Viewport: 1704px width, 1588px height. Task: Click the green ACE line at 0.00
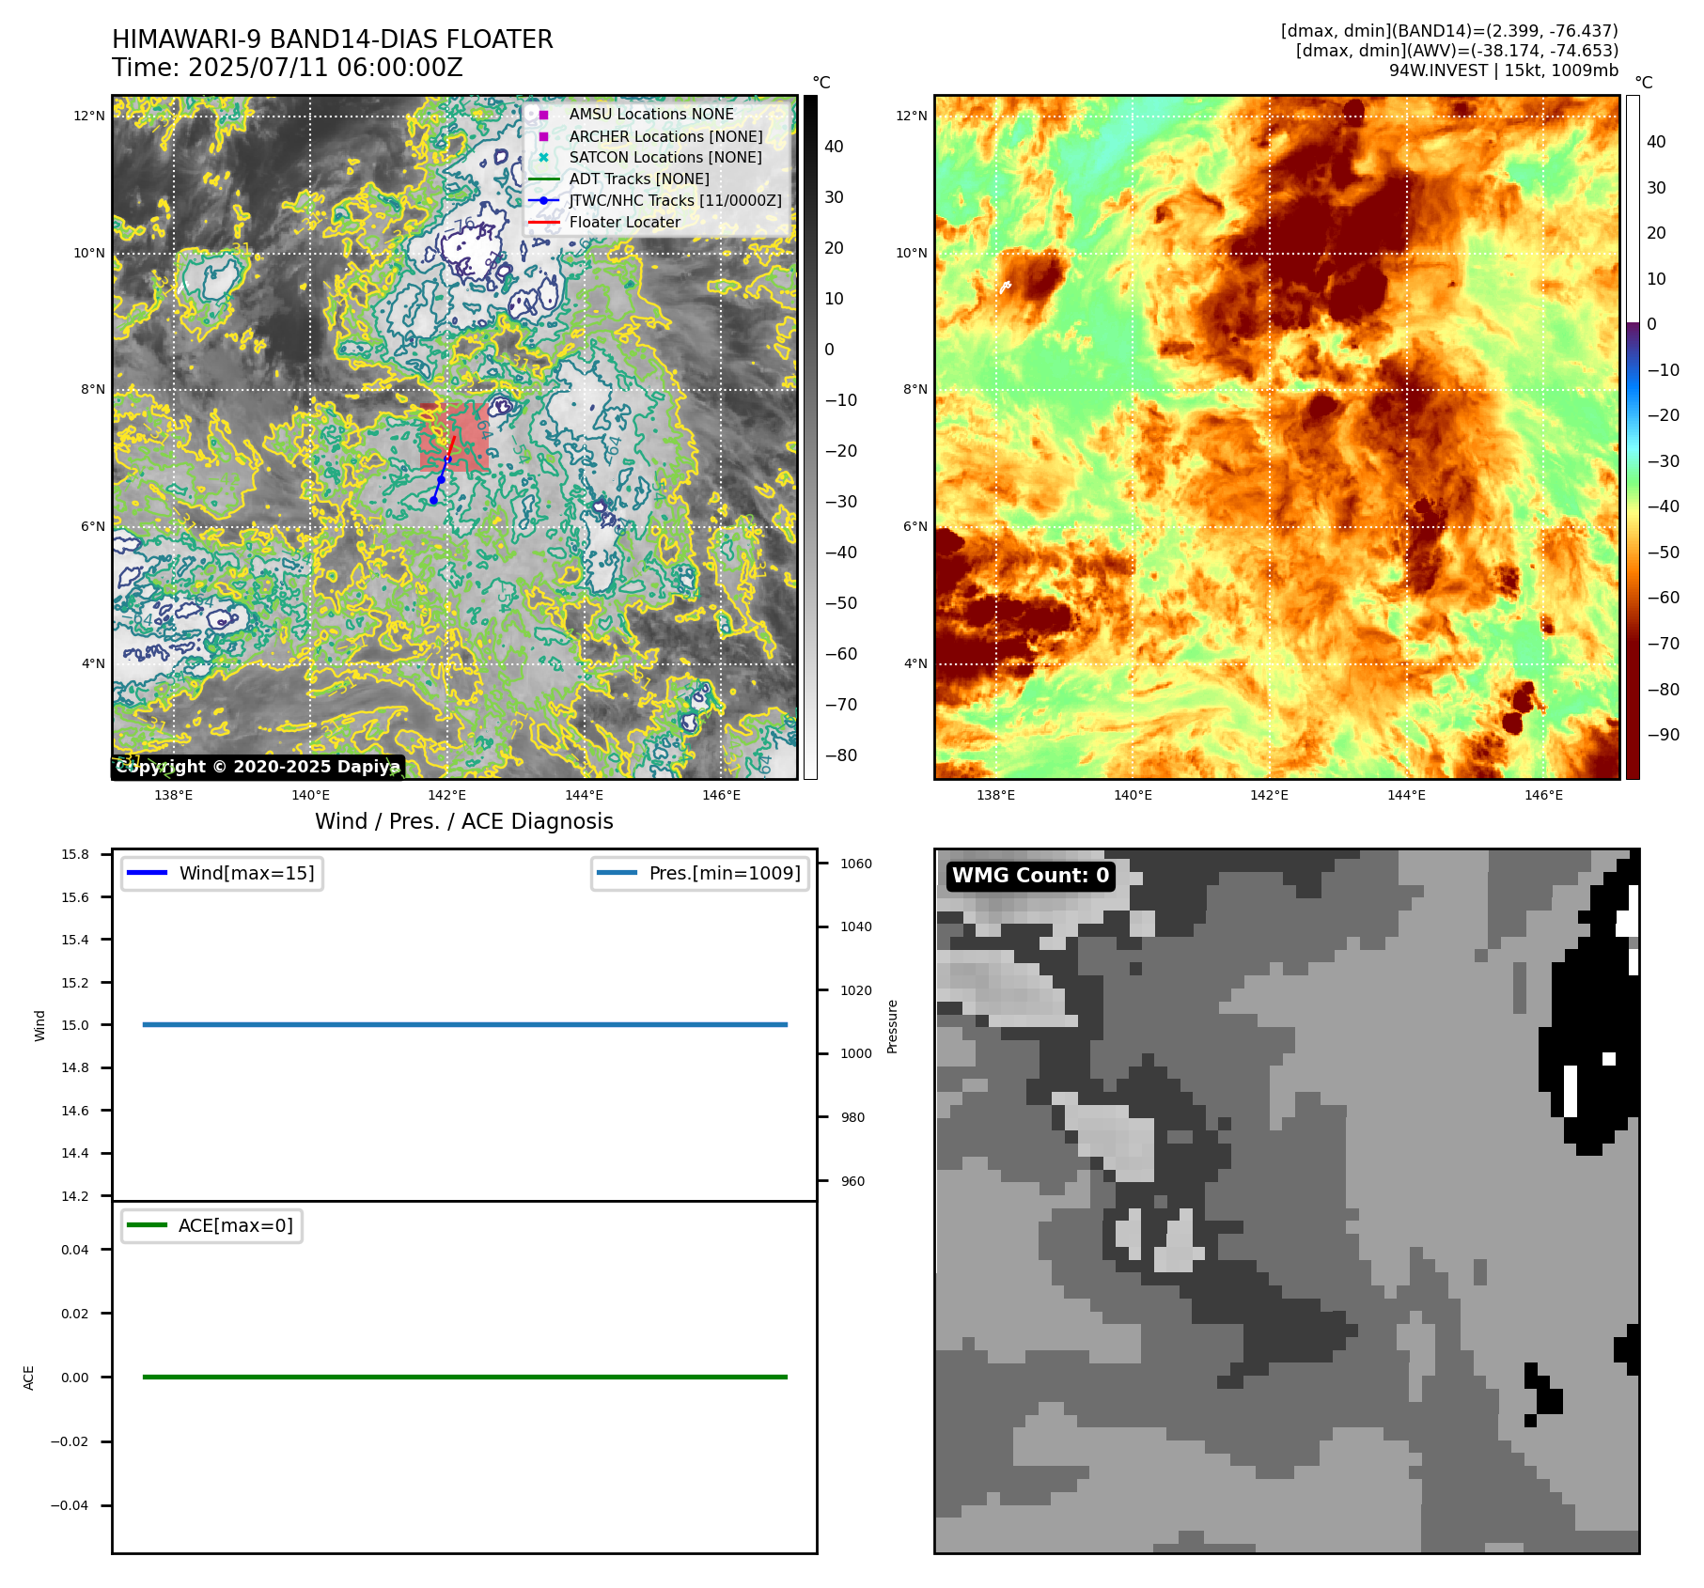(464, 1377)
